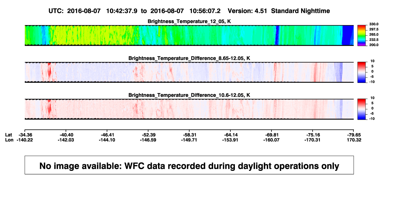Click the longitude value -144.10
This screenshot has height=201, width=393.
coord(107,140)
